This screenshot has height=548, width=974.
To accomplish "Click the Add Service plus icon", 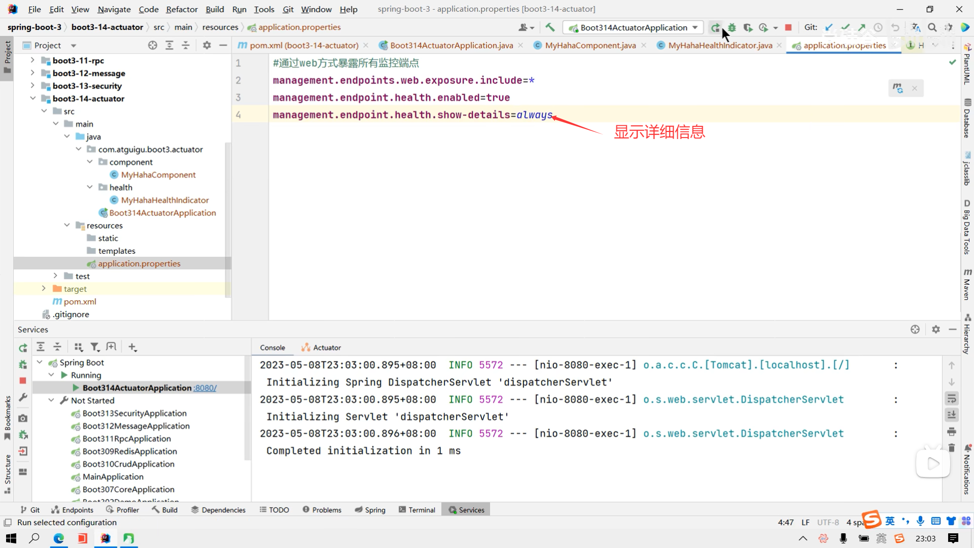I will click(132, 347).
